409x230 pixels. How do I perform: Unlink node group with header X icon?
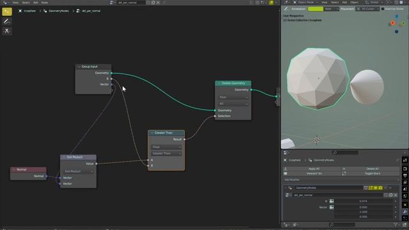(158, 3)
